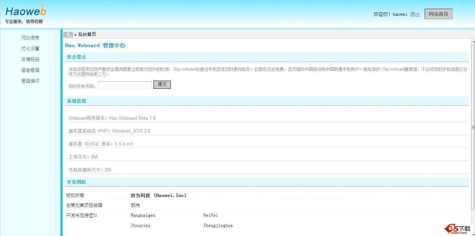Open 留言管理 from the sidebar
Screen dimensions: 475x236
30,70
